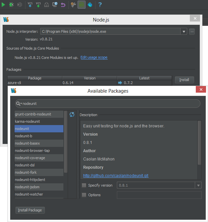The width and height of the screenshot is (208, 222).
Task: Update project via VCS down arrow
Action: pos(30,5)
